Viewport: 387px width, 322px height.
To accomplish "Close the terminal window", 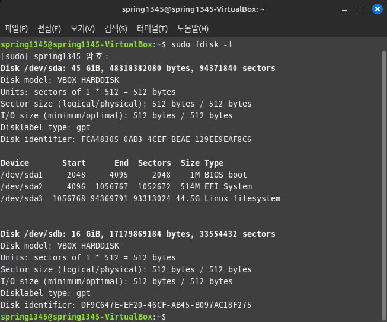I will coord(378,9).
